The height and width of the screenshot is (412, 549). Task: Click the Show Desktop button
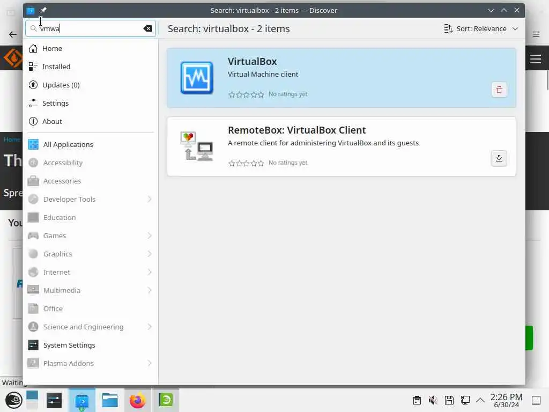[x=536, y=400]
